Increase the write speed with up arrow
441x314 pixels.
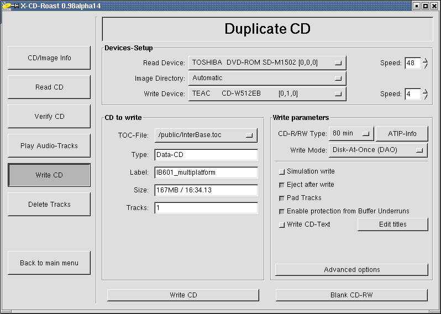point(426,91)
